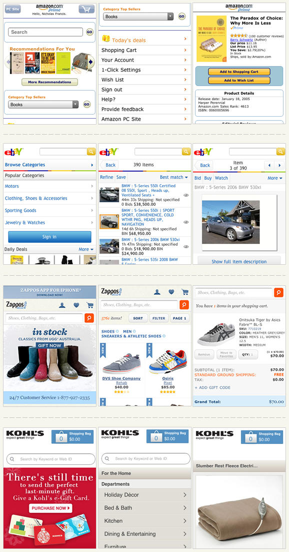Screen dimensions: 289x552
Task: Open heart favorites on Zappos sneakers results screen
Action: point(171,291)
